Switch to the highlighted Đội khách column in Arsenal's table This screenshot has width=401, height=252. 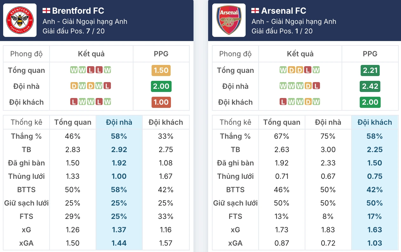(375, 122)
